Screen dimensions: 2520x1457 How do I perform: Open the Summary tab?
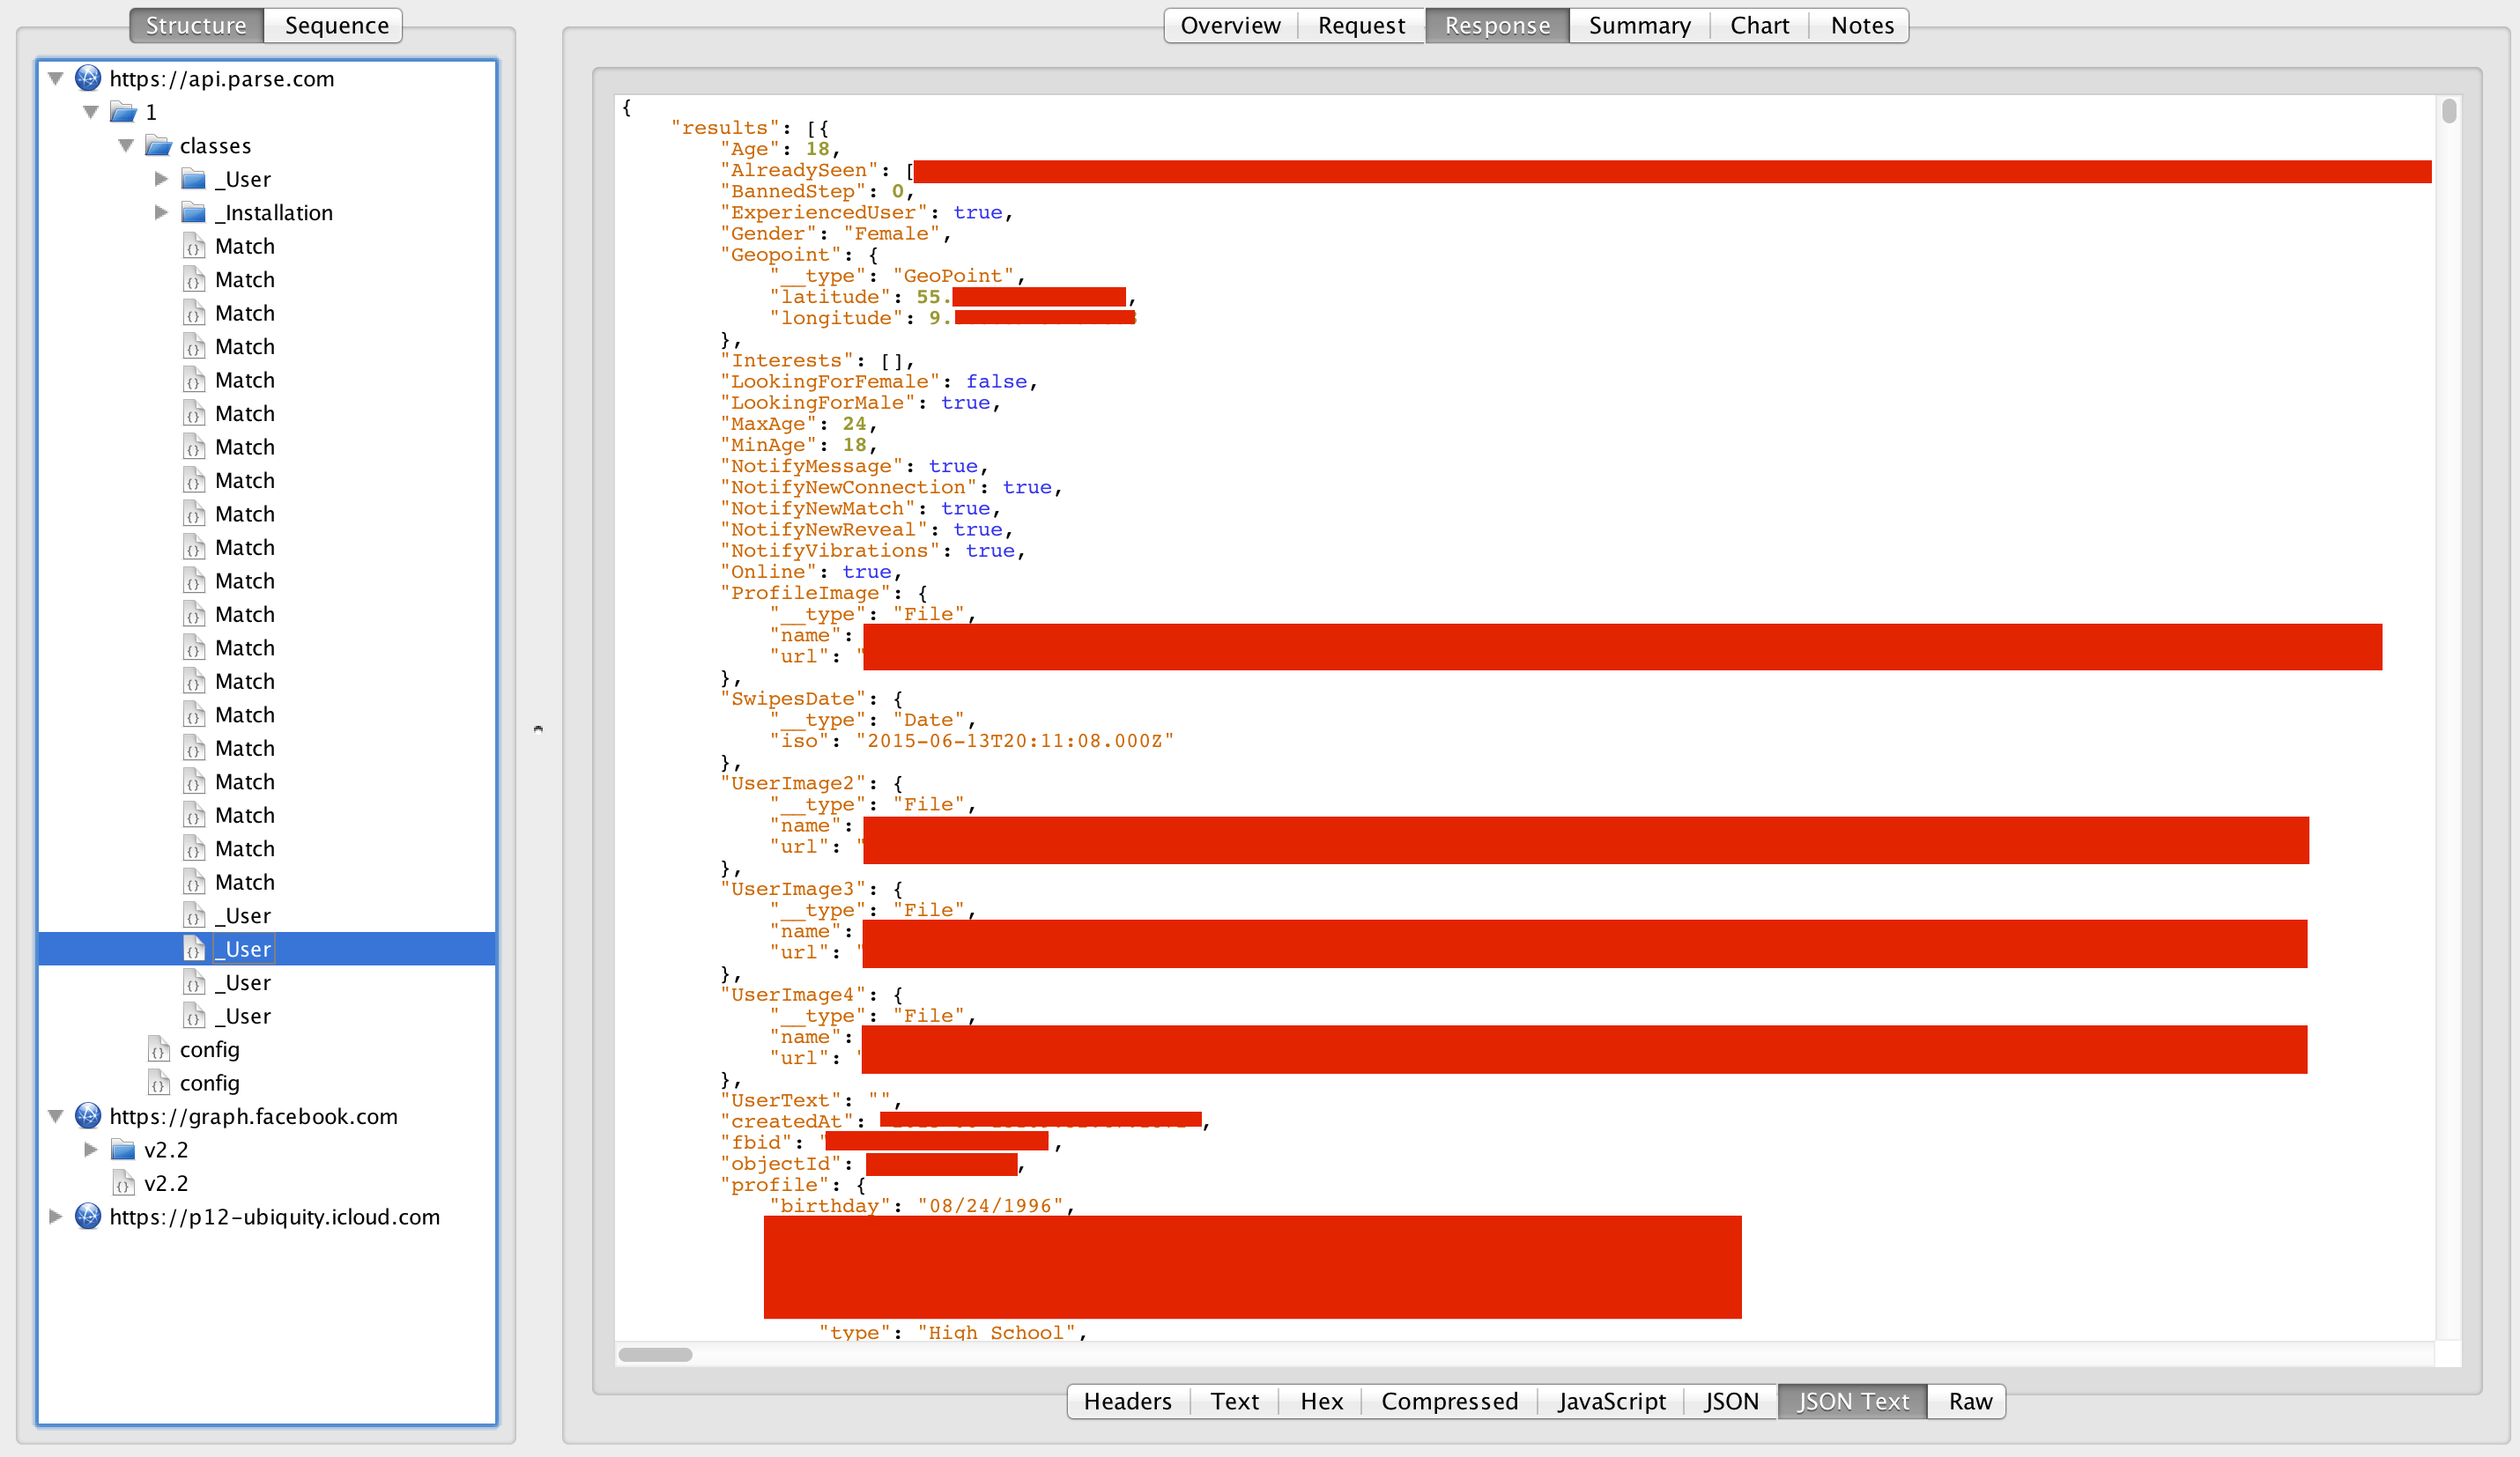[x=1639, y=25]
